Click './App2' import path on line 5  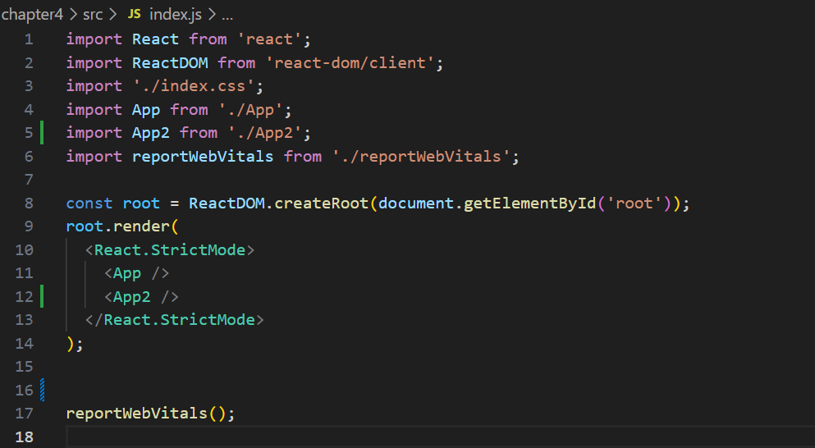[x=265, y=133]
